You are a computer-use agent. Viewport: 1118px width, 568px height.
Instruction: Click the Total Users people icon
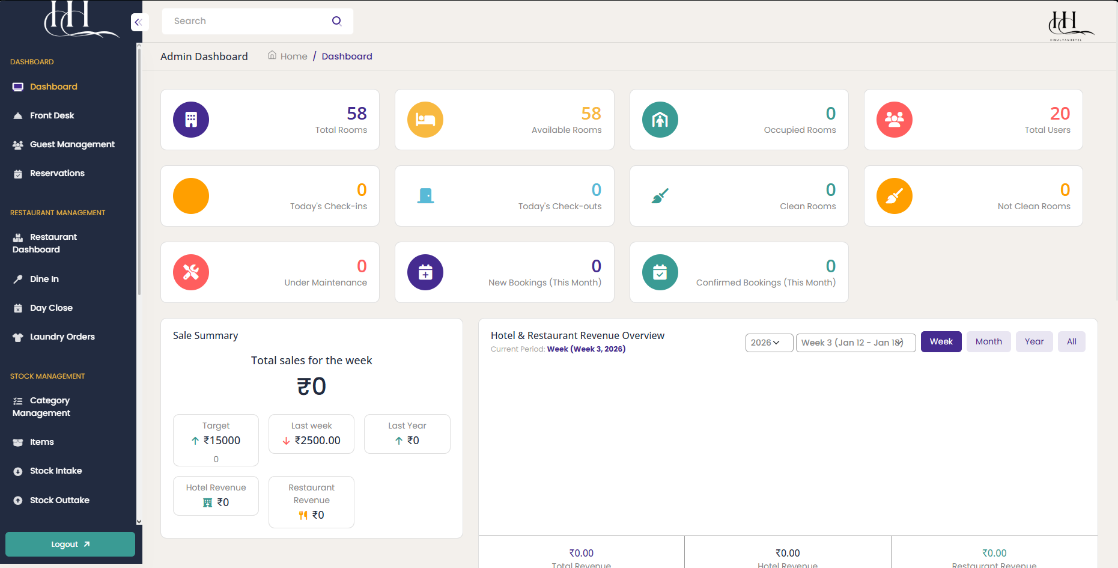894,120
